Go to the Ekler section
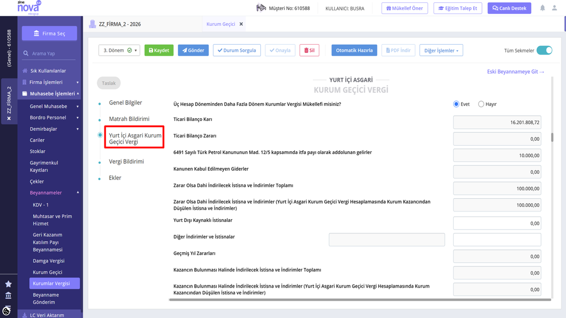 pyautogui.click(x=115, y=178)
